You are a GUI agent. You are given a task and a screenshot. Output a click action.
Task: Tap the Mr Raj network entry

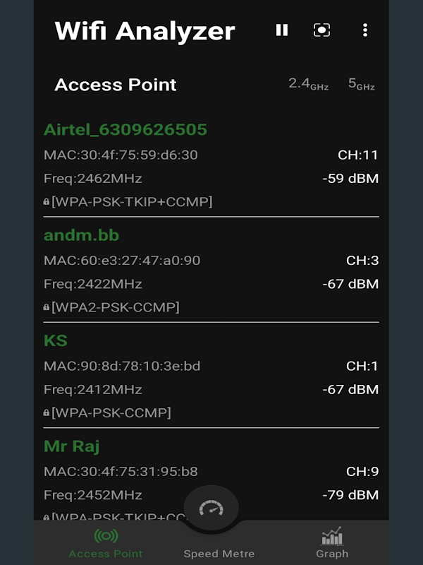coord(72,446)
